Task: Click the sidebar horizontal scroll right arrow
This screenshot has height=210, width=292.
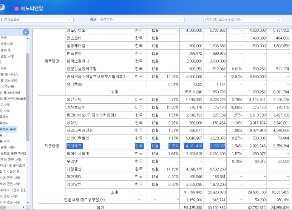Action: (23, 207)
